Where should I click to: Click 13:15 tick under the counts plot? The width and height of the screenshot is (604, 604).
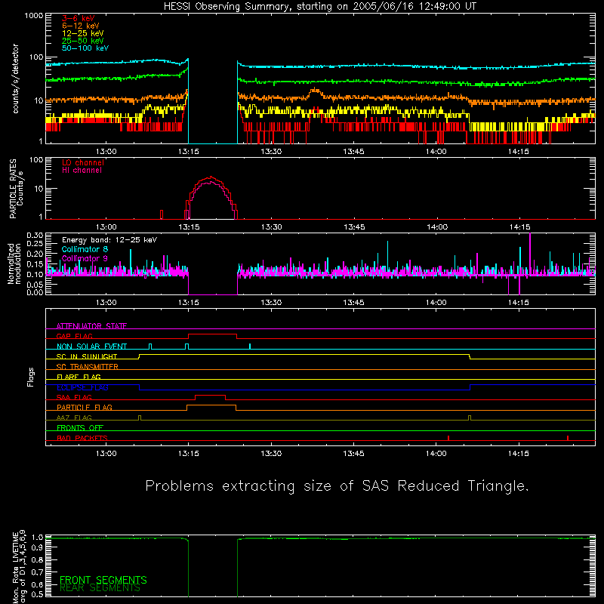click(188, 152)
